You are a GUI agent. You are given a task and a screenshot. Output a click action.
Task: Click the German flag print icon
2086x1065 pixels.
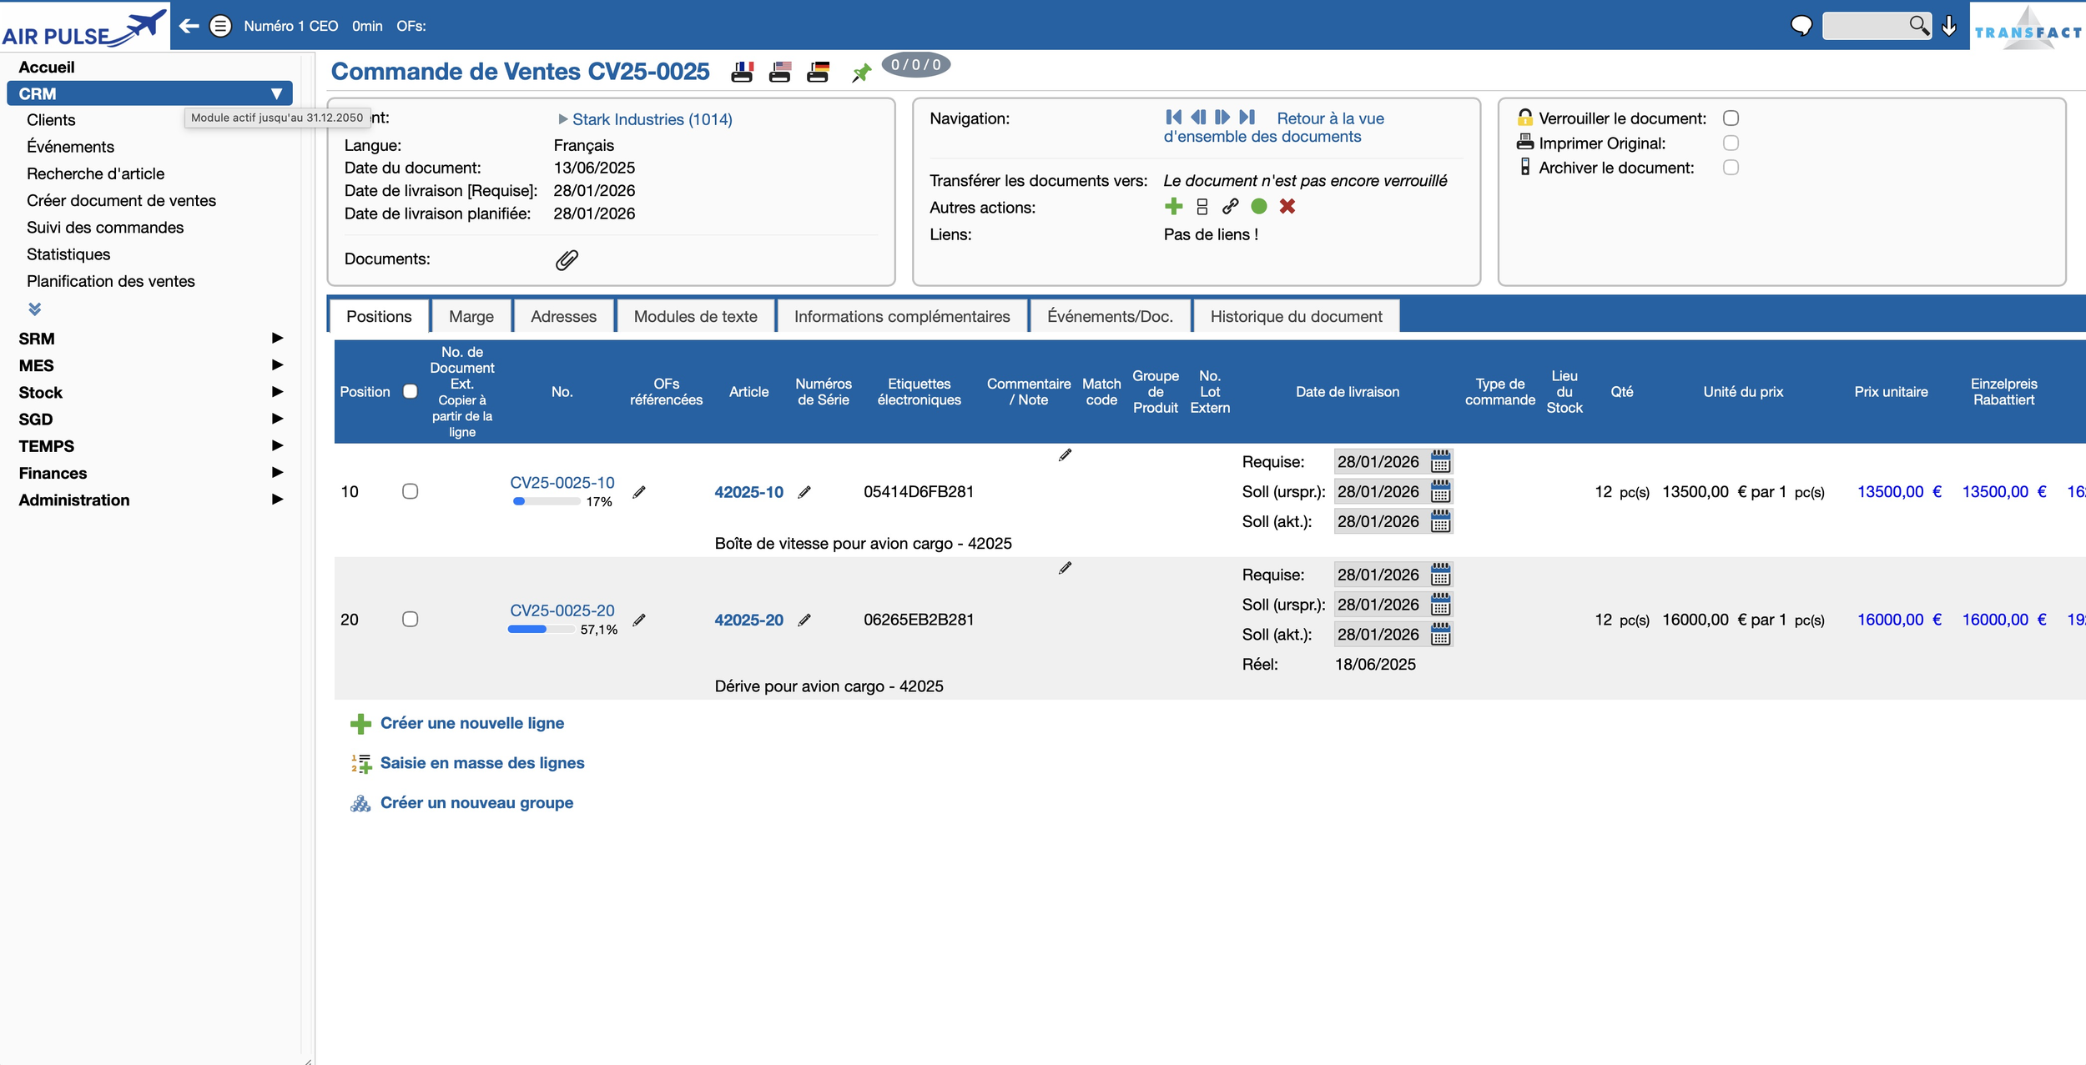click(818, 73)
